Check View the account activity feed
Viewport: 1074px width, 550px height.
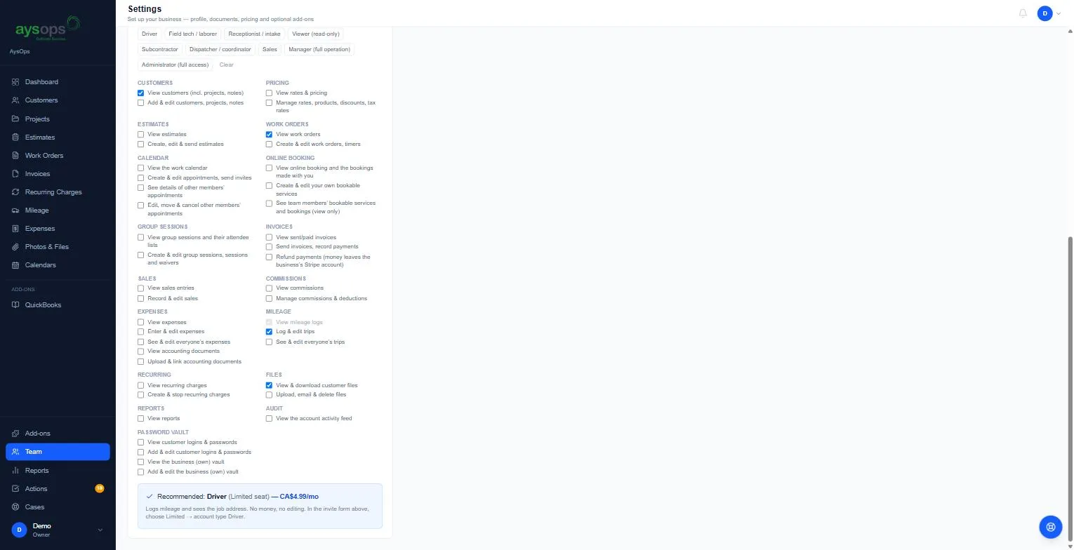[x=269, y=419]
